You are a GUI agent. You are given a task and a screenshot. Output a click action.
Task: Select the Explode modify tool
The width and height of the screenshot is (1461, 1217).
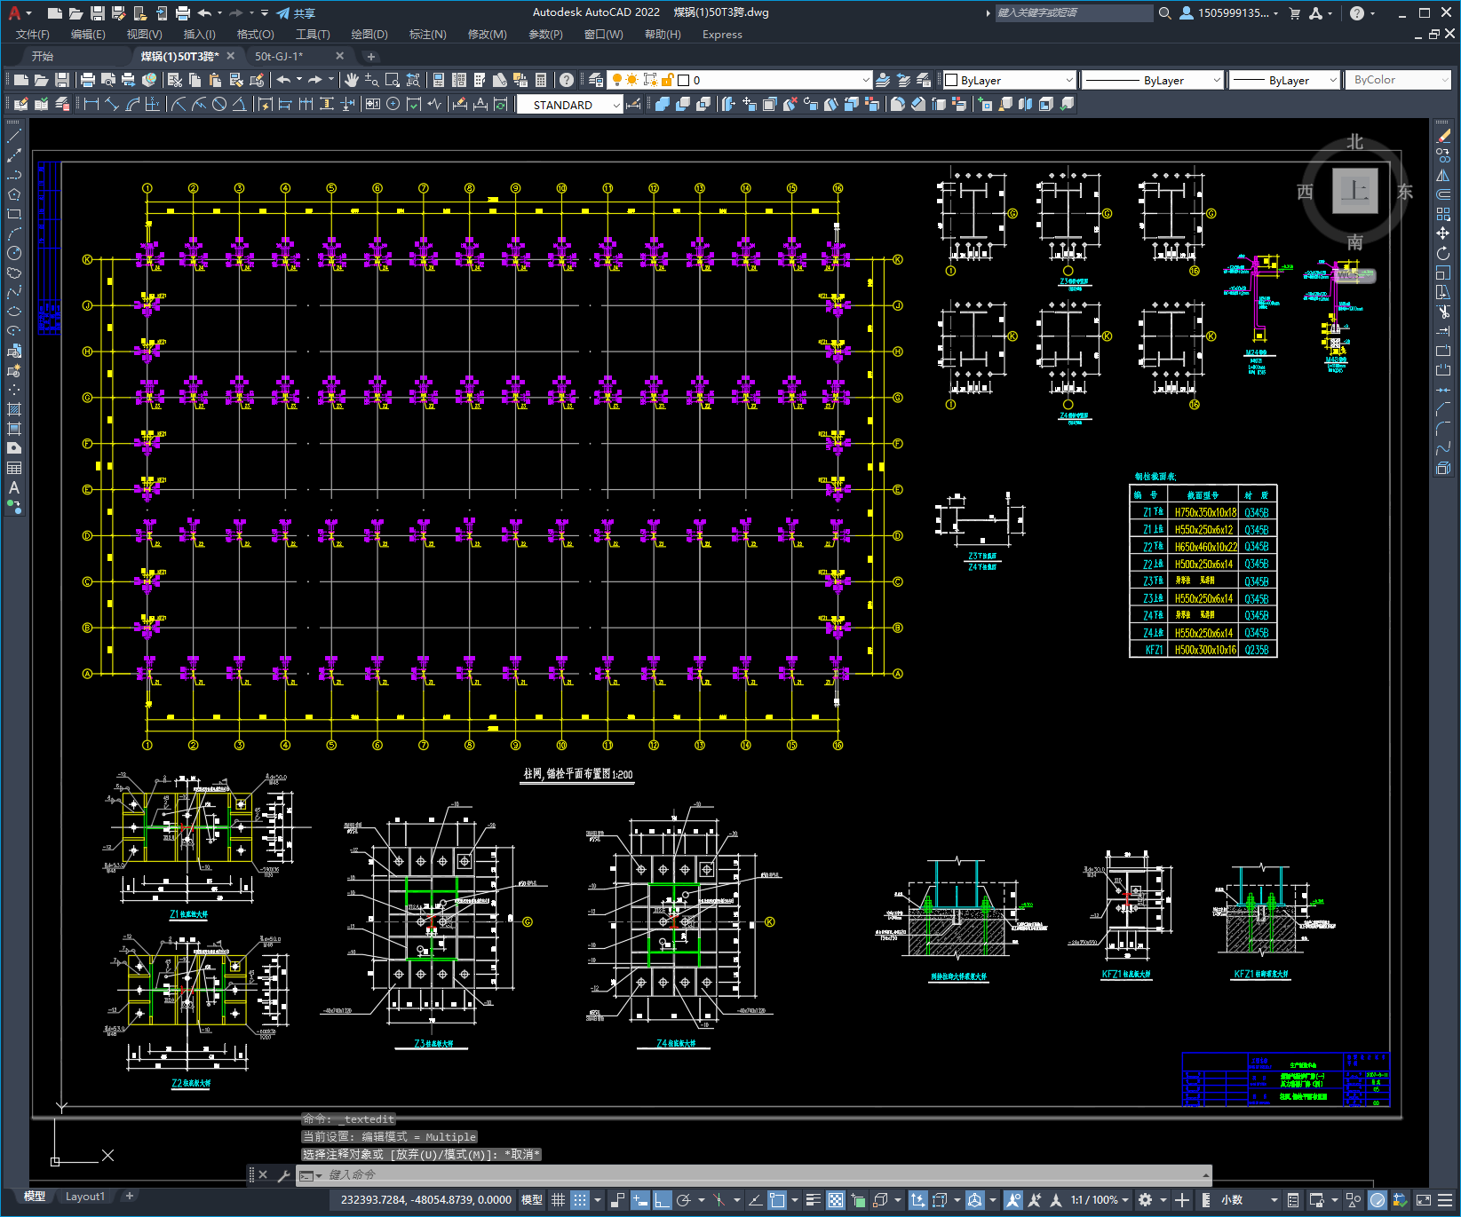(1443, 468)
